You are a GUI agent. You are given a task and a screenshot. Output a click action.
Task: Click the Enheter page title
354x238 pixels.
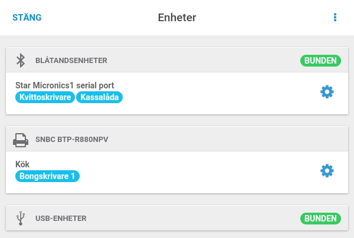177,17
